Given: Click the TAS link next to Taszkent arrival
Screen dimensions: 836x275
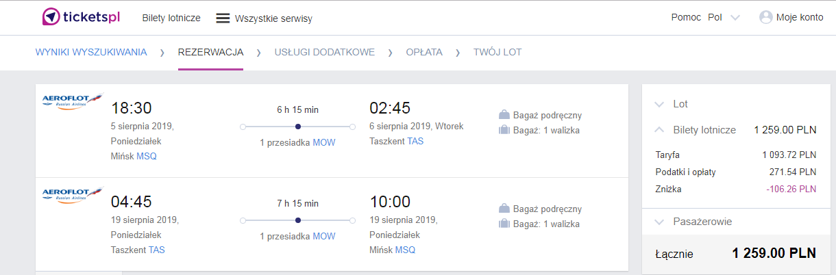Looking at the screenshot, I should [415, 141].
